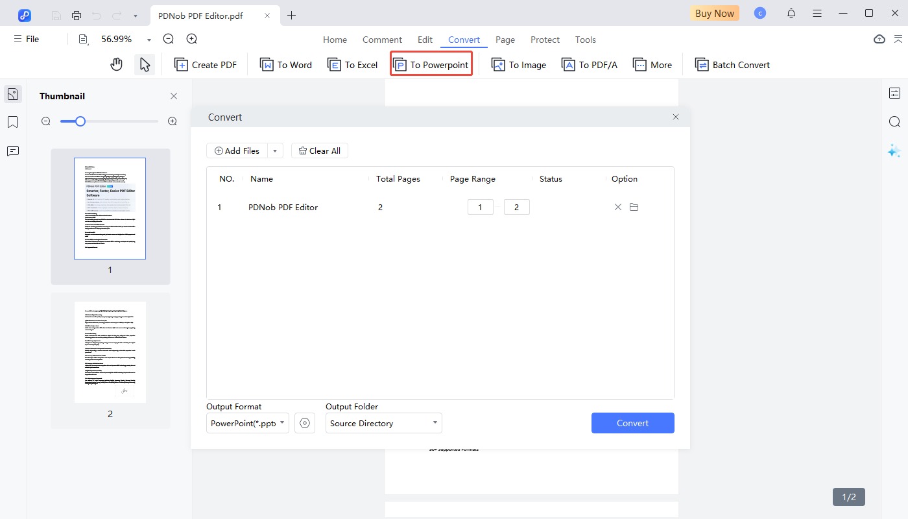908x519 pixels.
Task: Click the undo arrow icon
Action: [x=96, y=15]
